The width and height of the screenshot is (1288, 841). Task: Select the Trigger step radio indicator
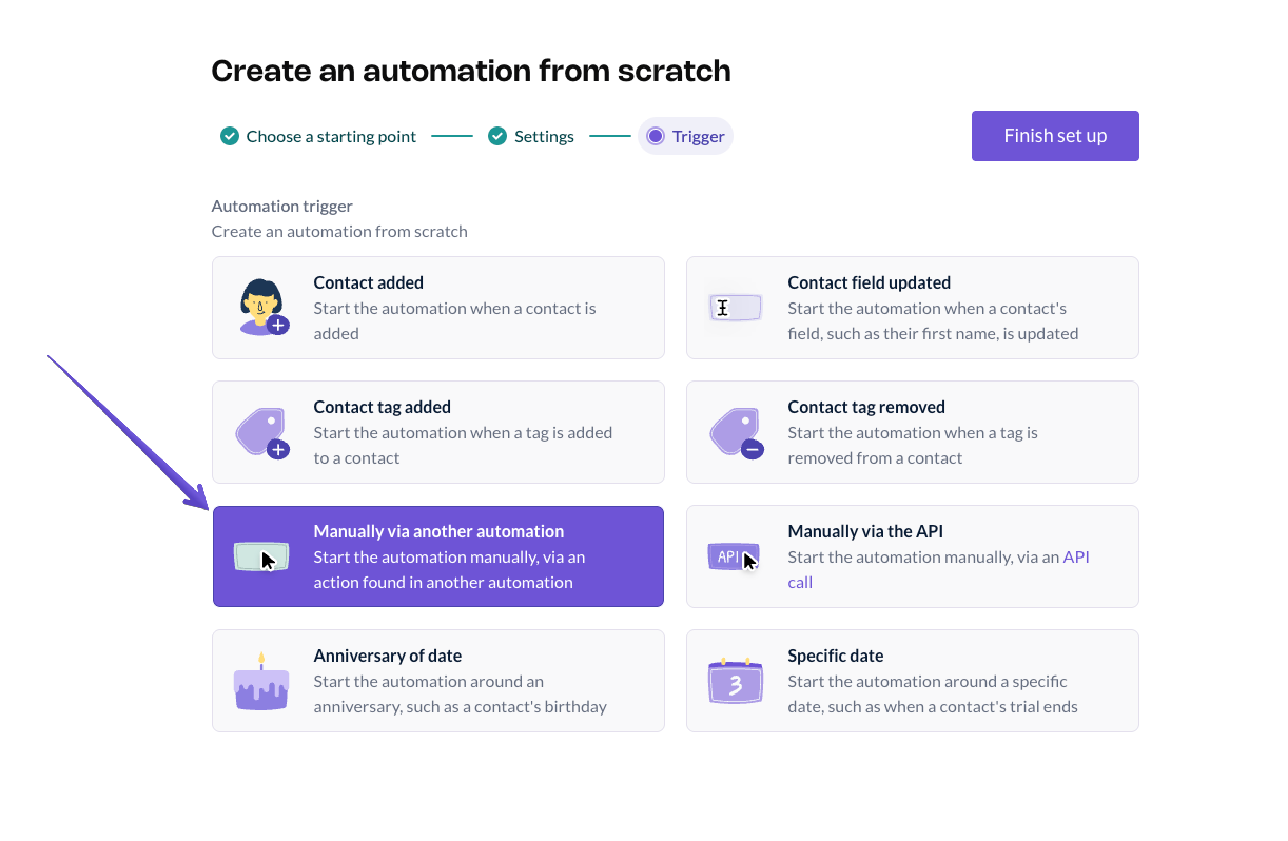pos(656,136)
